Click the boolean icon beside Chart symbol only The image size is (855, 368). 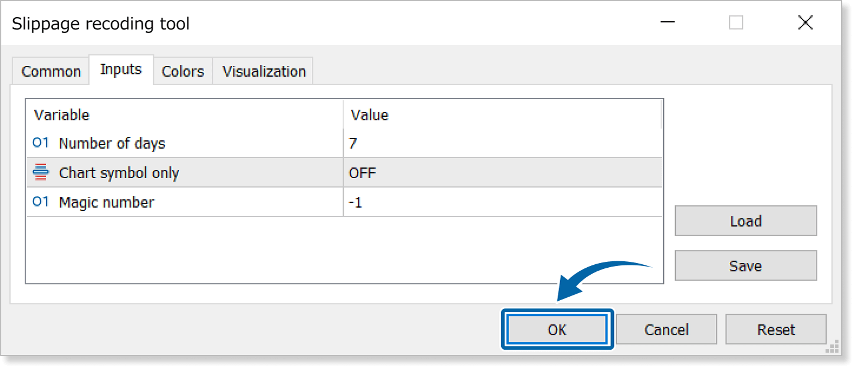pos(41,173)
